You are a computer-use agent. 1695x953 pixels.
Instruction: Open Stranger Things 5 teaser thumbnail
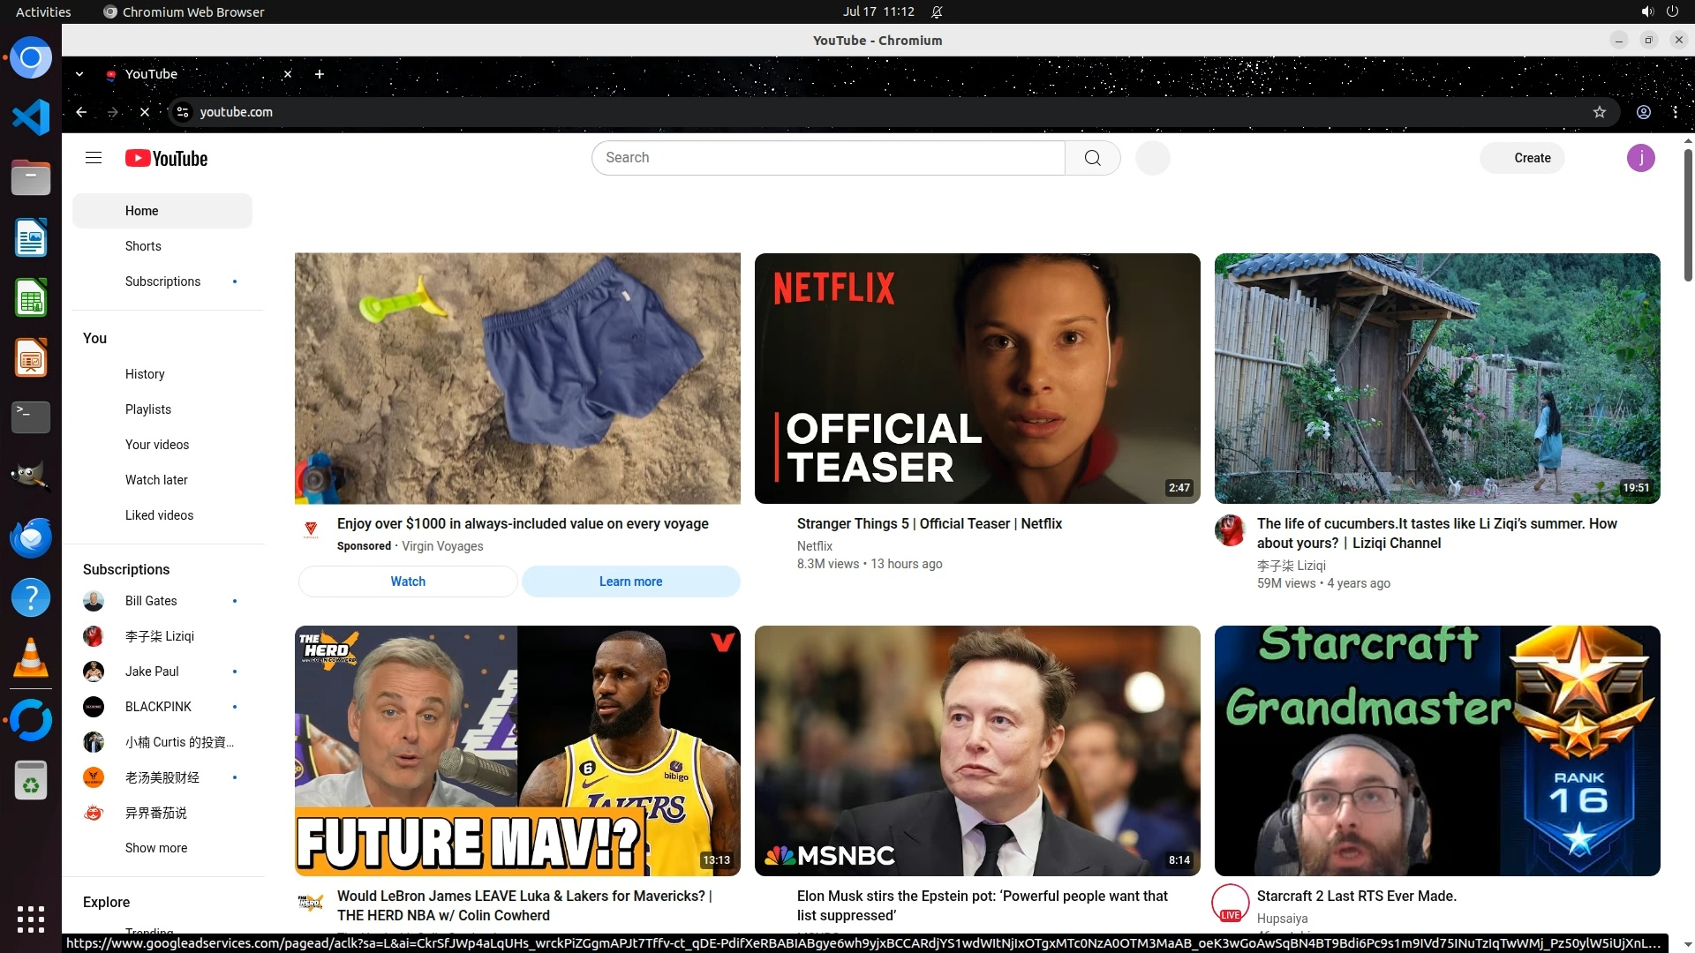coord(976,379)
